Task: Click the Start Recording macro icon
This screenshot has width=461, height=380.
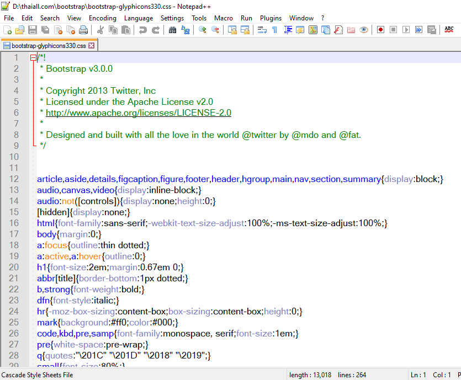Action: coord(380,30)
